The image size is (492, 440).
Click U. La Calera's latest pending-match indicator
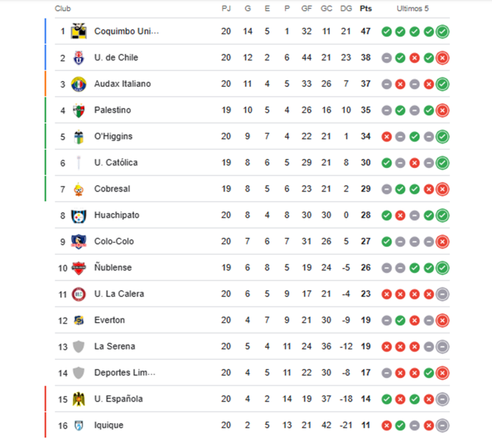coord(443,294)
